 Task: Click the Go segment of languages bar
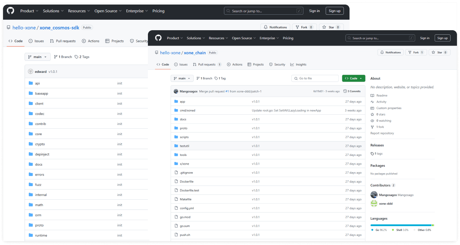tap(400, 225)
